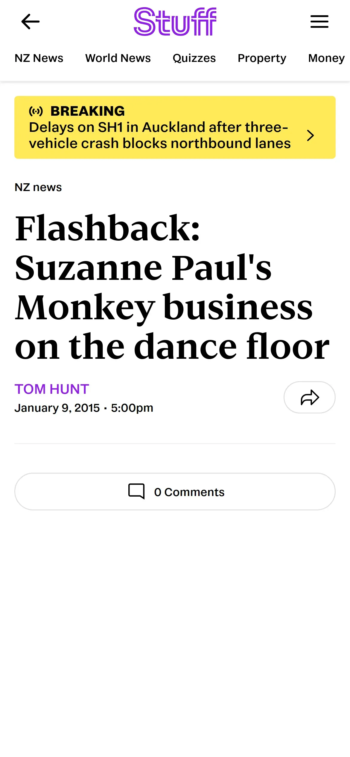The height and width of the screenshot is (757, 350).
Task: Click the Stuff logo
Action: click(x=175, y=22)
